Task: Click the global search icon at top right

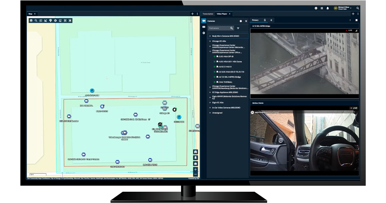Action: tap(358, 8)
